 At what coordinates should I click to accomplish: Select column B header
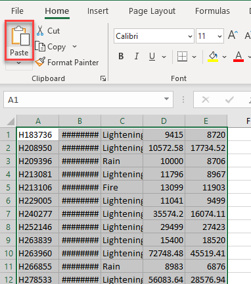pyautogui.click(x=80, y=121)
